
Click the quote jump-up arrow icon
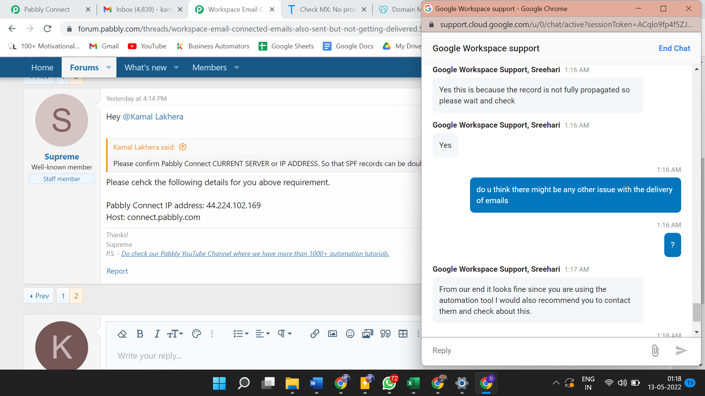(x=182, y=147)
